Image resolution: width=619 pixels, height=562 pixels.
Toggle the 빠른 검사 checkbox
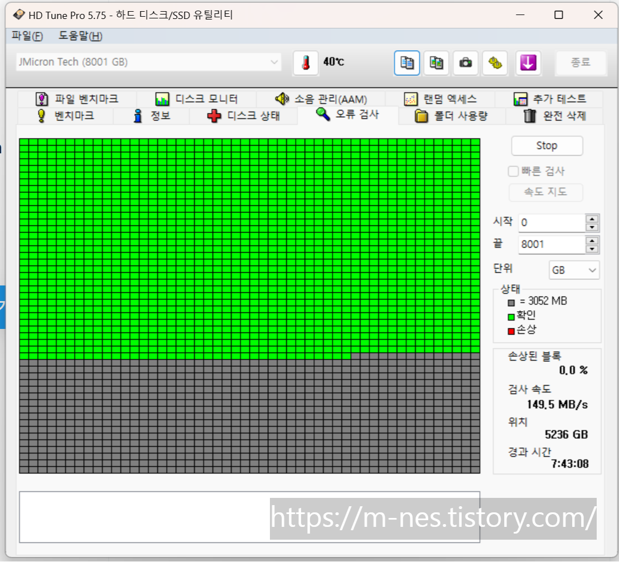coord(513,171)
